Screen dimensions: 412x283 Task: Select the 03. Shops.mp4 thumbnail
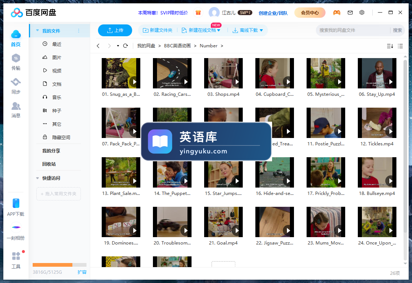coord(223,73)
